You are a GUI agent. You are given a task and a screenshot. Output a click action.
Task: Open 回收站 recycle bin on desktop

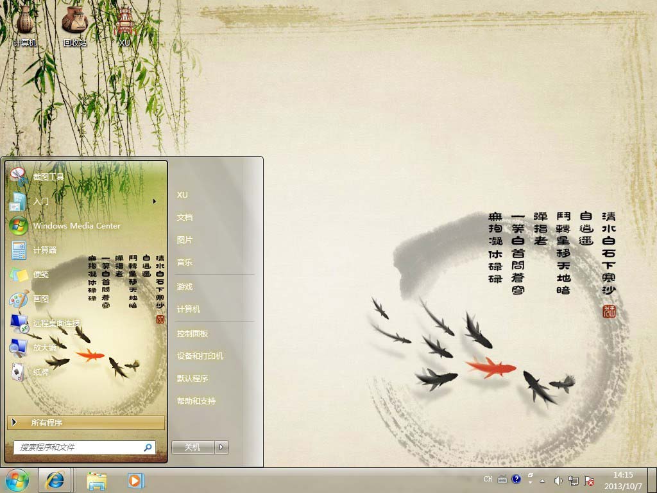[74, 27]
